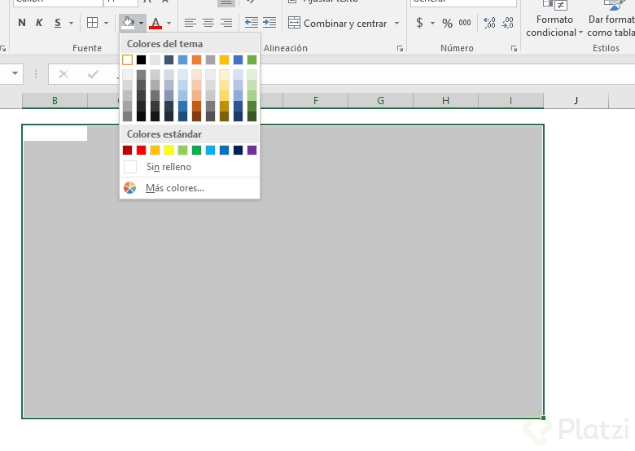The height and width of the screenshot is (451, 635).
Task: Pick purple standard color
Action: pos(252,151)
